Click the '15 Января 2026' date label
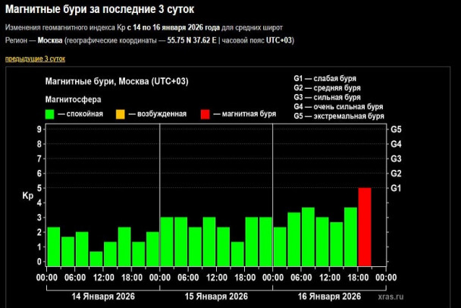 (216, 294)
